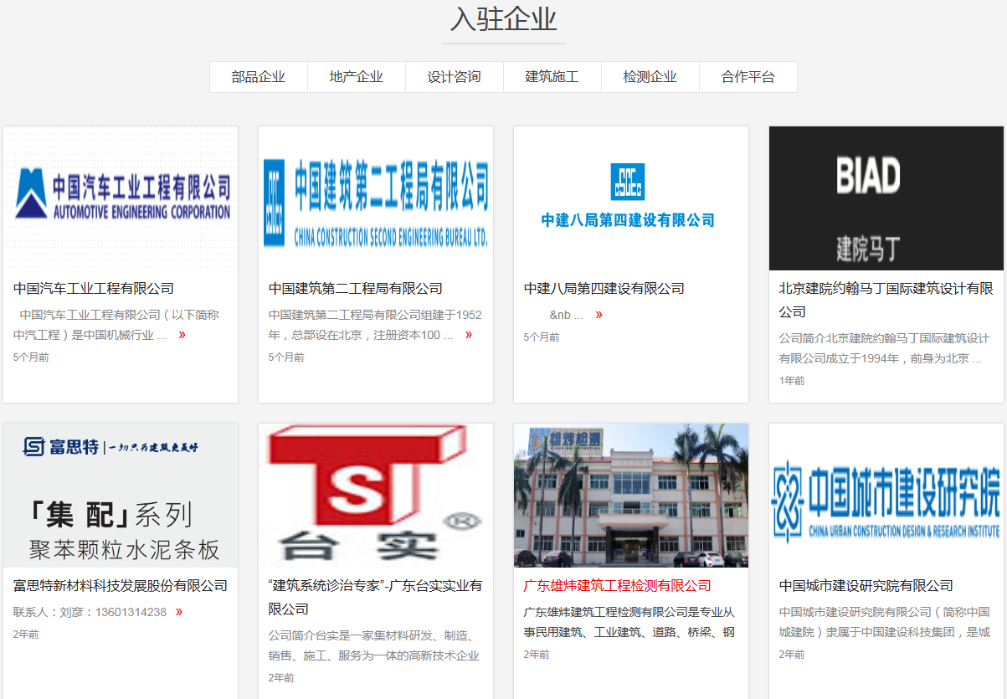Click the description starting 广东雄炜建筑工程检测有限公司是专业从

click(629, 622)
